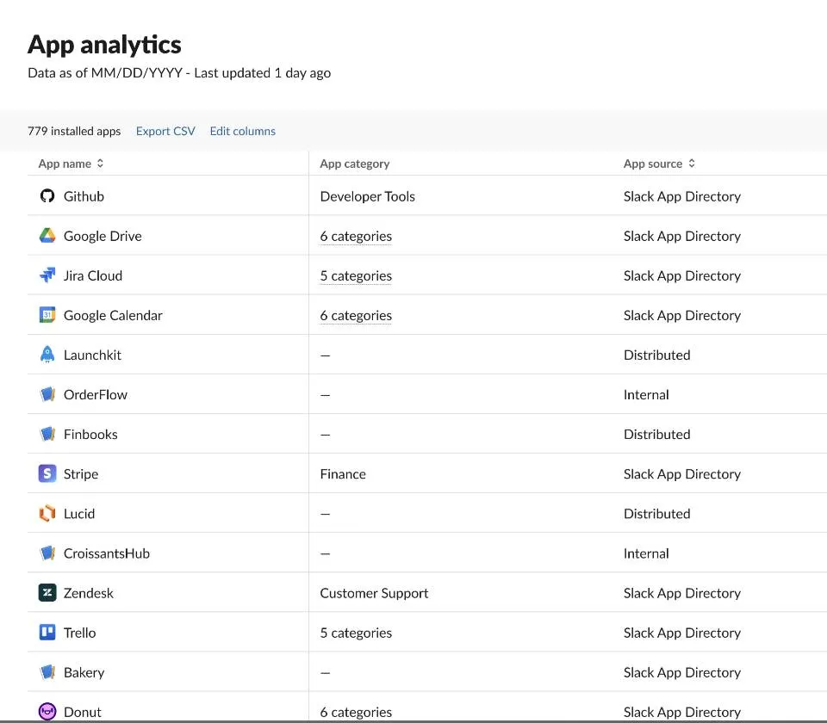Show Trello's 5 categories
The image size is (827, 723).
tap(356, 633)
